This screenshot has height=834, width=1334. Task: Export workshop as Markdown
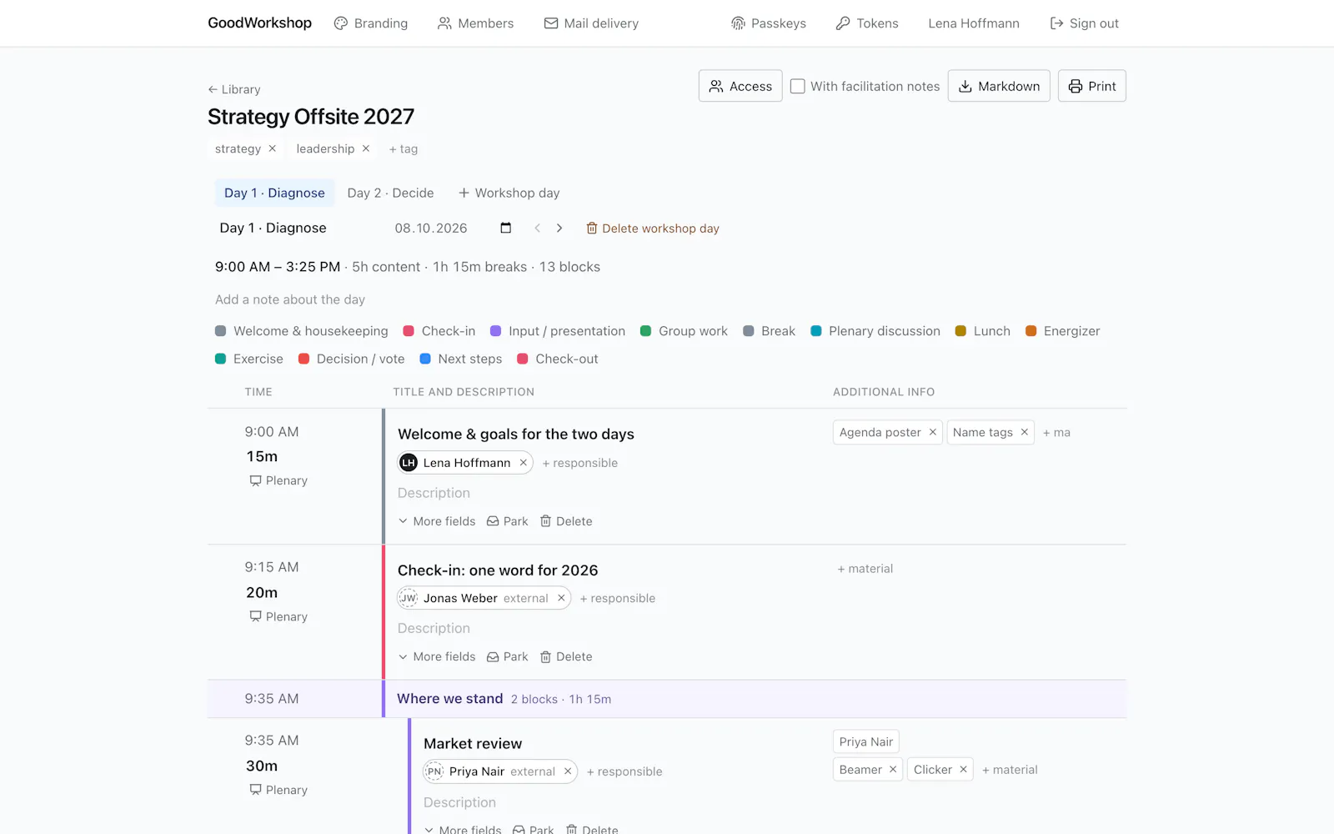(999, 86)
